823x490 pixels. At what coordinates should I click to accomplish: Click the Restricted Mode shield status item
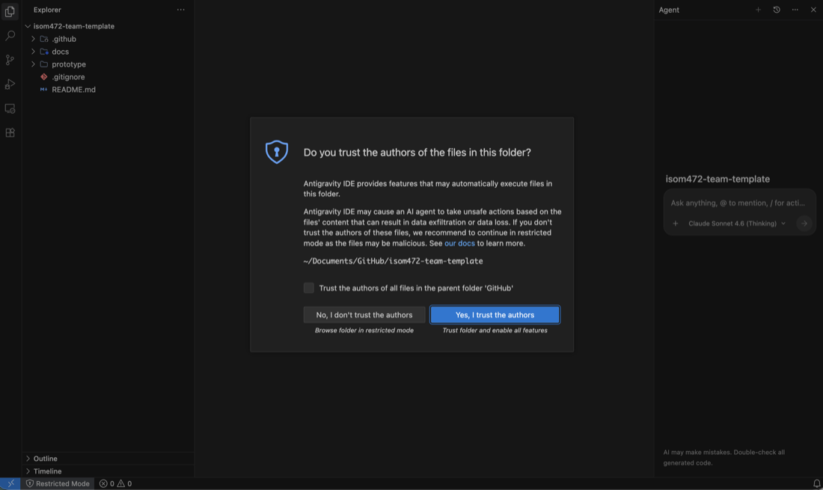[x=58, y=484]
